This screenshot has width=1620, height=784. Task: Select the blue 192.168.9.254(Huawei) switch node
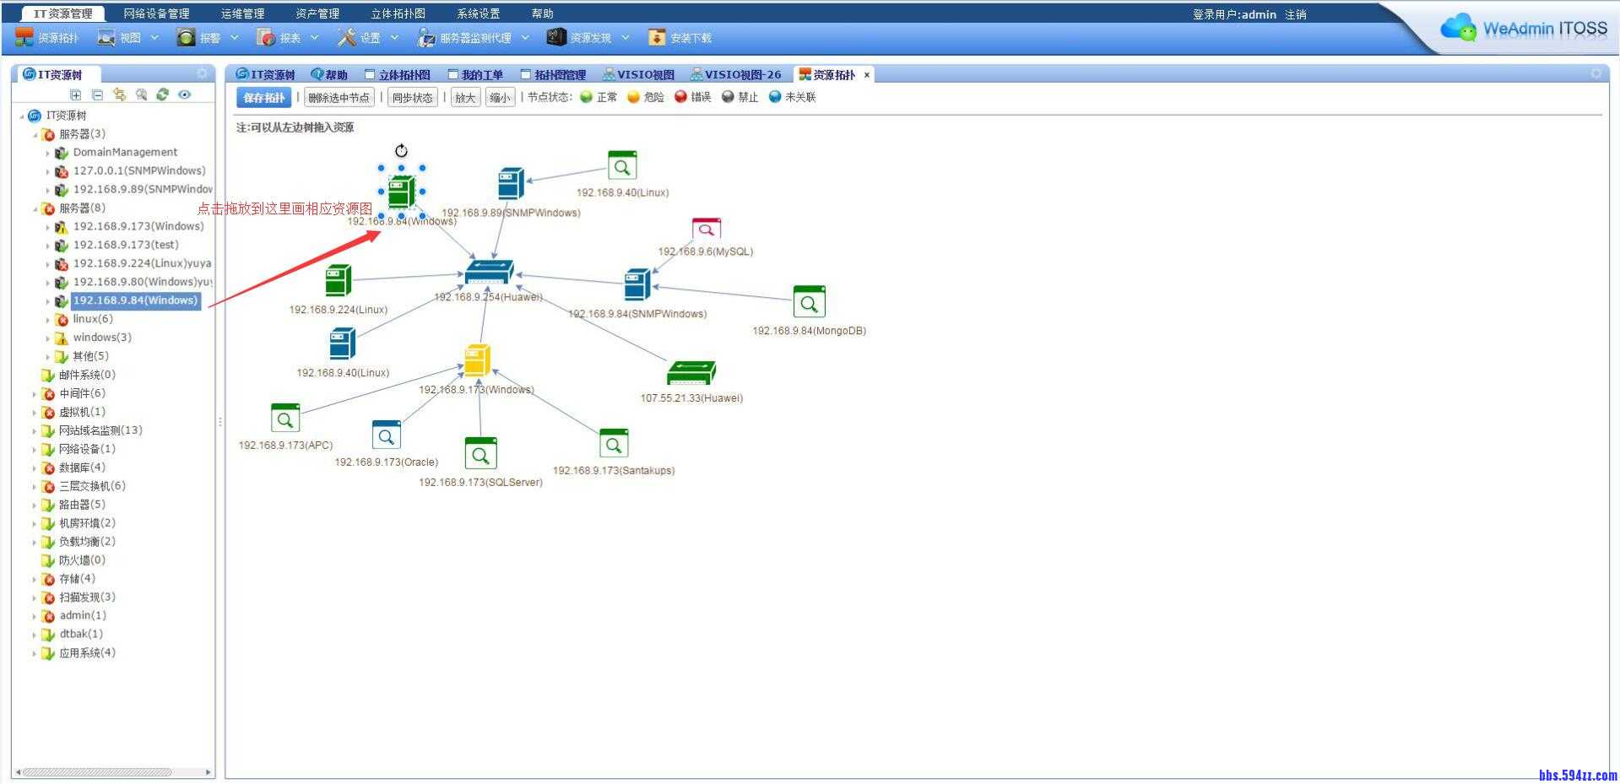(x=489, y=273)
